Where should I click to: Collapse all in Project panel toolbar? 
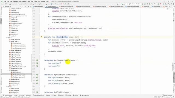(25, 7)
